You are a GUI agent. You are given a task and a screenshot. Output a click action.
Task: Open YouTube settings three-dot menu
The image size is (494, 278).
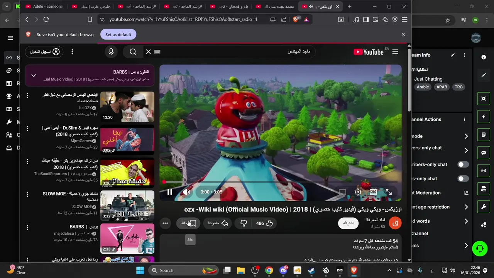tap(72, 52)
